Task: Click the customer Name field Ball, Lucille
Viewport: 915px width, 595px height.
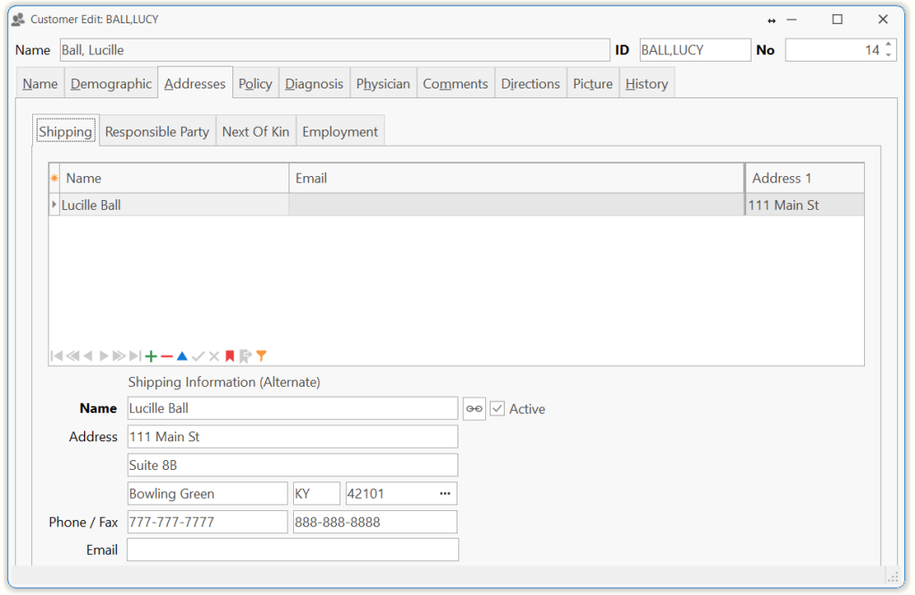Action: [x=335, y=50]
